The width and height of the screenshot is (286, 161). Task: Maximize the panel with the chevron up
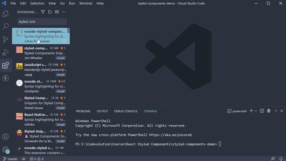(276, 111)
